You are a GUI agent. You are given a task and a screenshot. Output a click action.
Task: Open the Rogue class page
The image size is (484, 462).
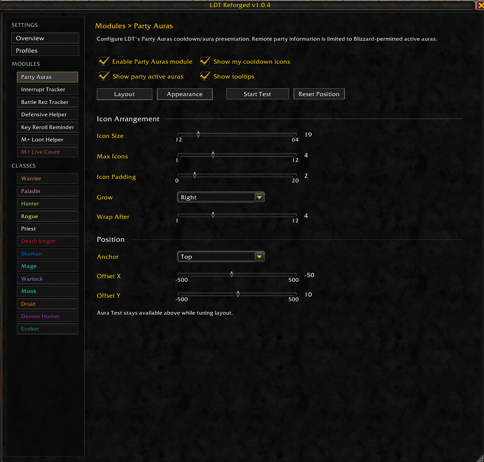(x=47, y=216)
